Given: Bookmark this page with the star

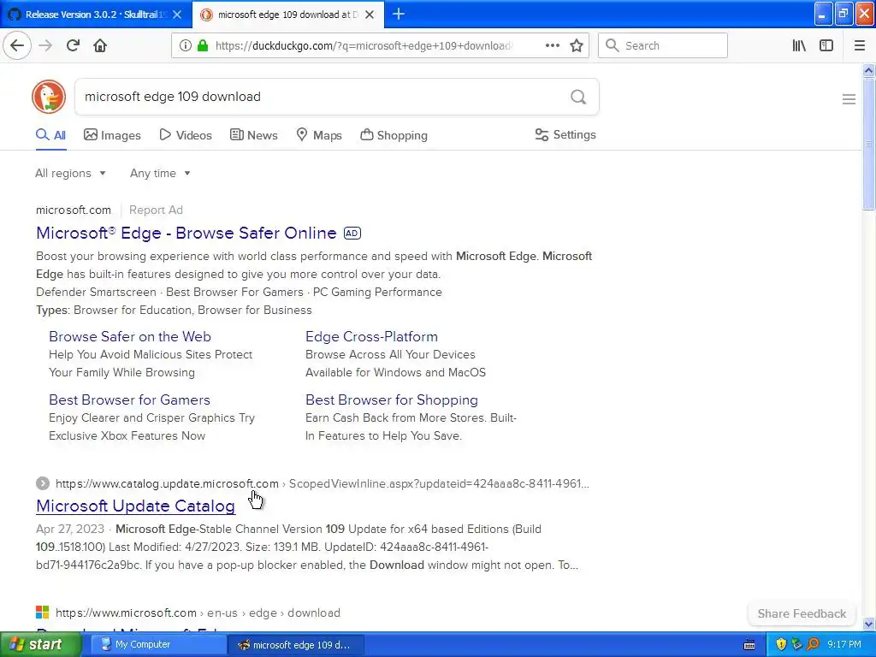Looking at the screenshot, I should point(577,45).
